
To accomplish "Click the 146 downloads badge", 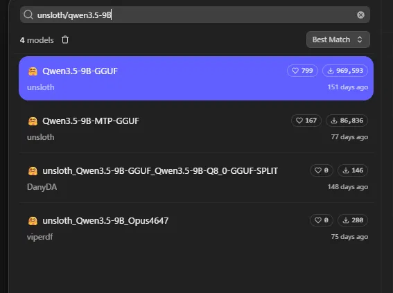I will pos(353,170).
